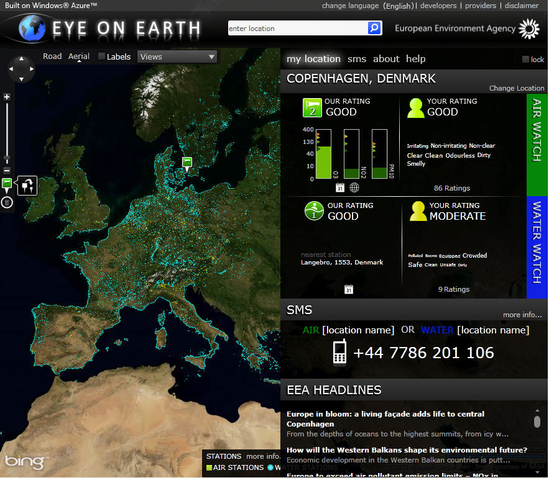Click the PM10 pollutant bar chart
549x478 pixels.
pos(379,154)
